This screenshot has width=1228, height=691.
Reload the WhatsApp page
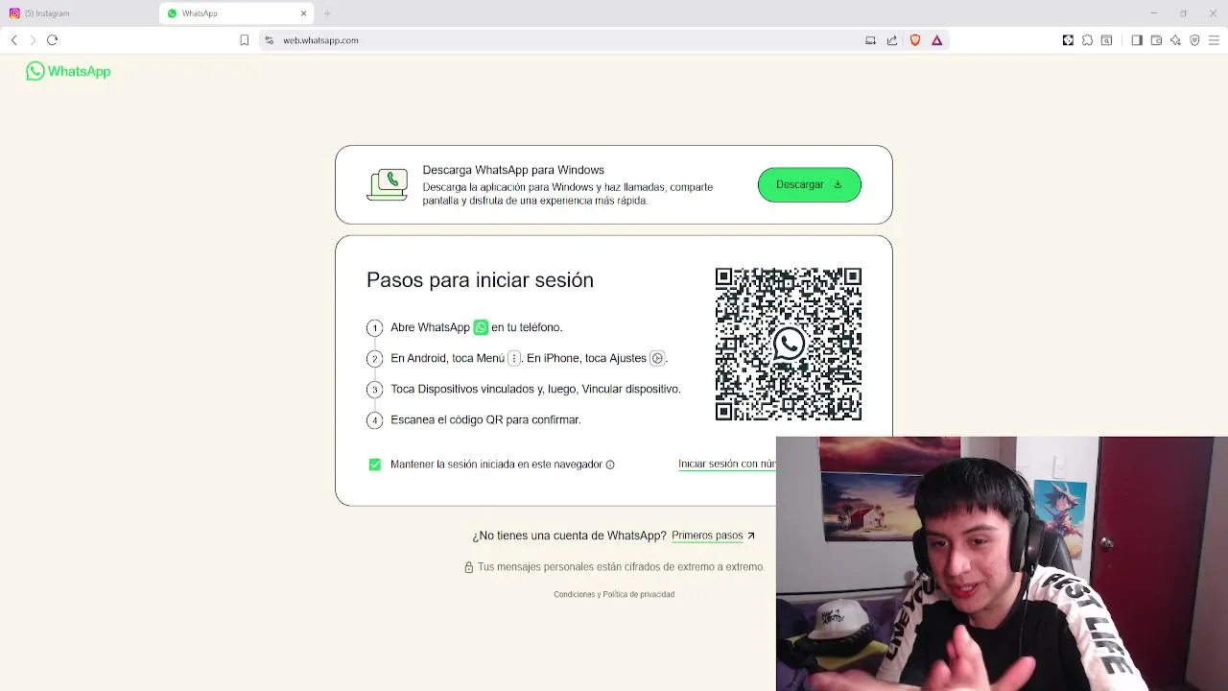point(53,40)
